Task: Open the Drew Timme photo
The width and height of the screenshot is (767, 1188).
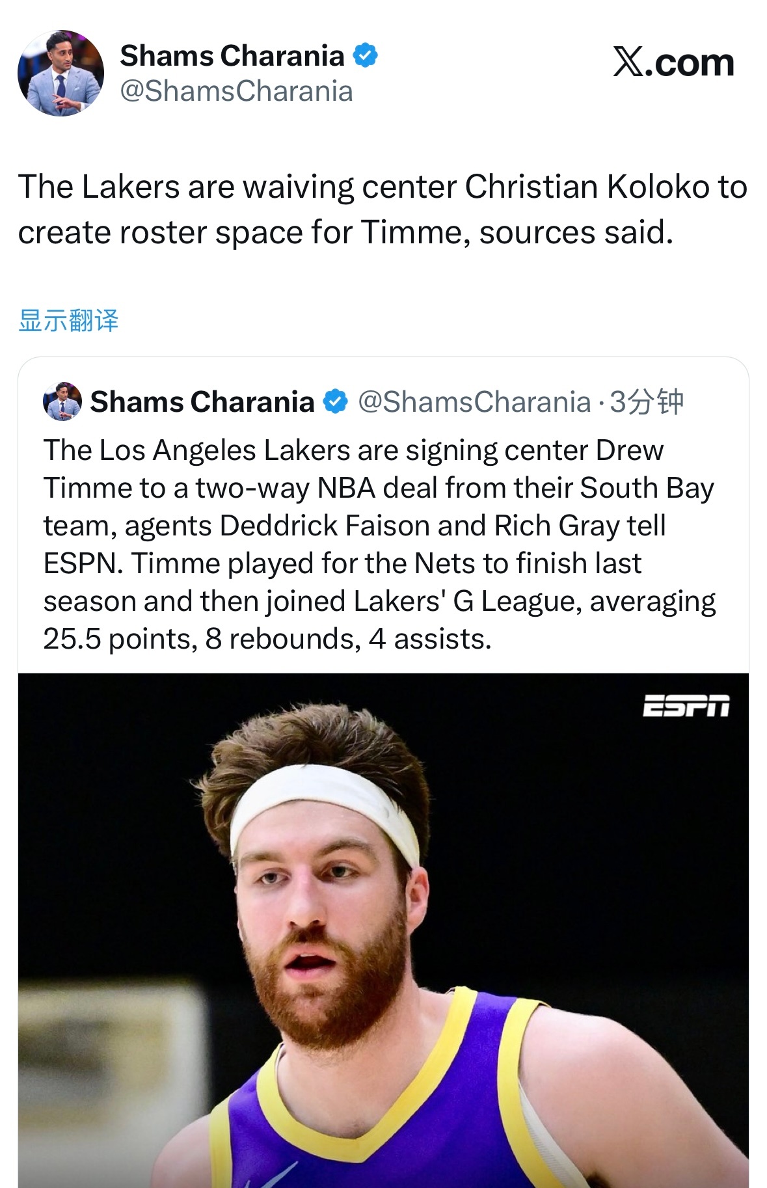Action: click(x=383, y=930)
